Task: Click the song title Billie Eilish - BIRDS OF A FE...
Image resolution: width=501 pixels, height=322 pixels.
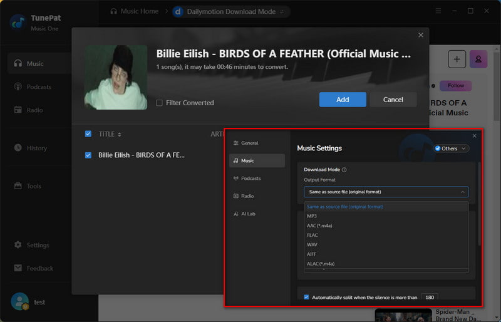Action: point(142,155)
